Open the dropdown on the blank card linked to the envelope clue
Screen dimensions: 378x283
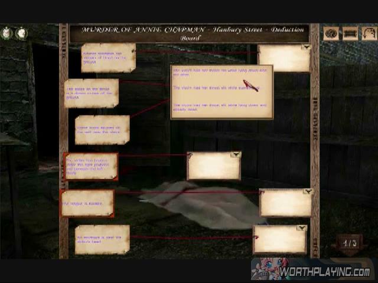[301, 228]
